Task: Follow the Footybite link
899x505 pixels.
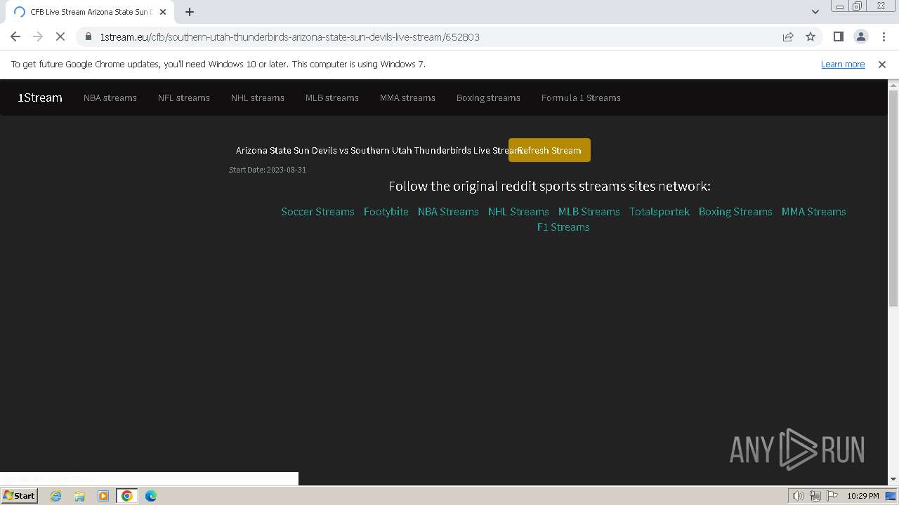Action: (386, 211)
